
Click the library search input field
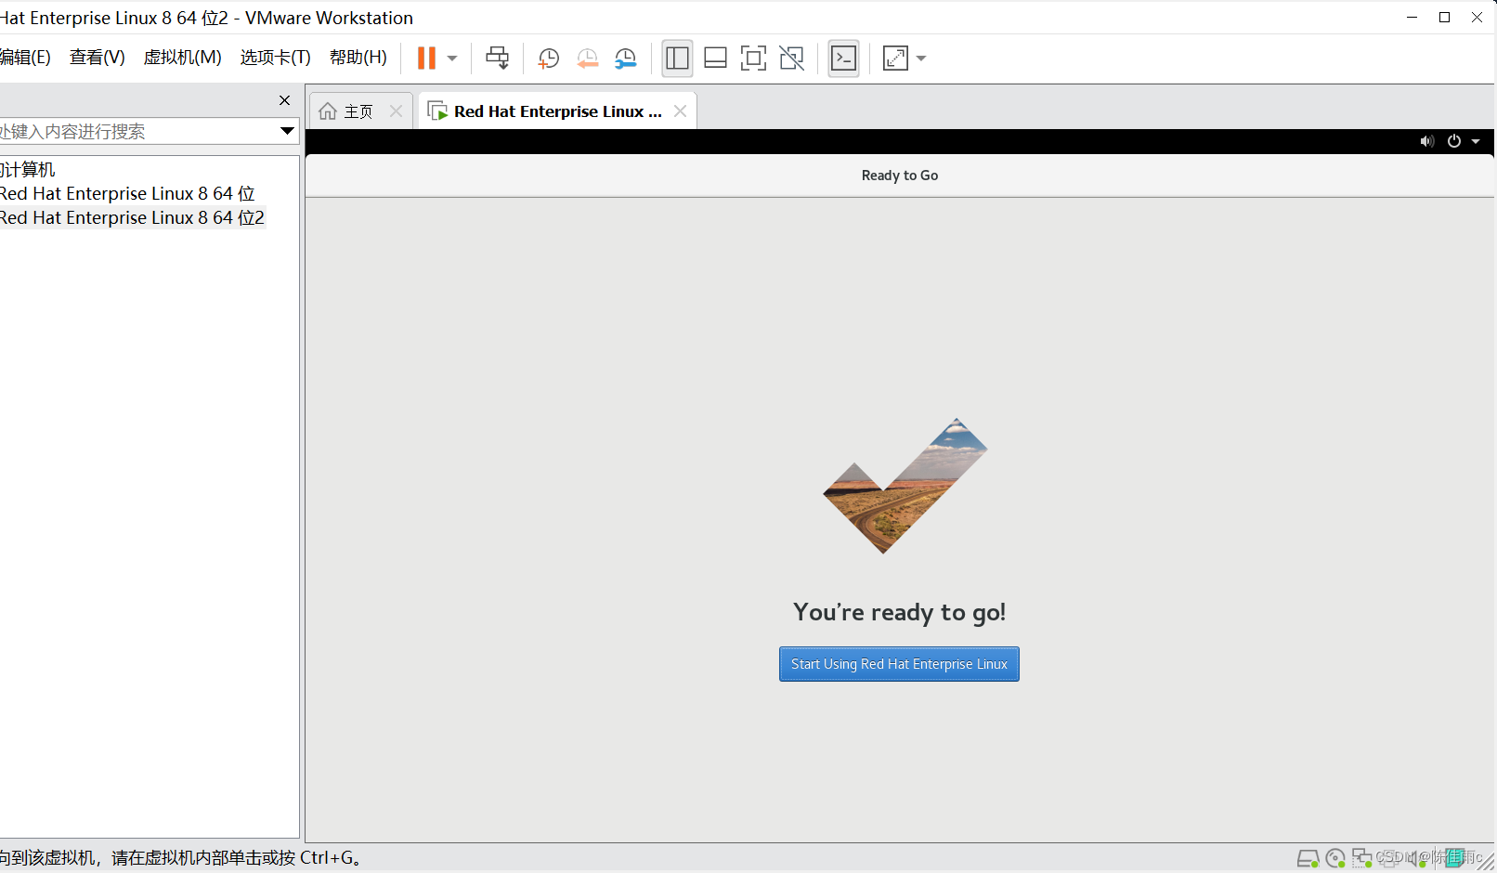[137, 131]
